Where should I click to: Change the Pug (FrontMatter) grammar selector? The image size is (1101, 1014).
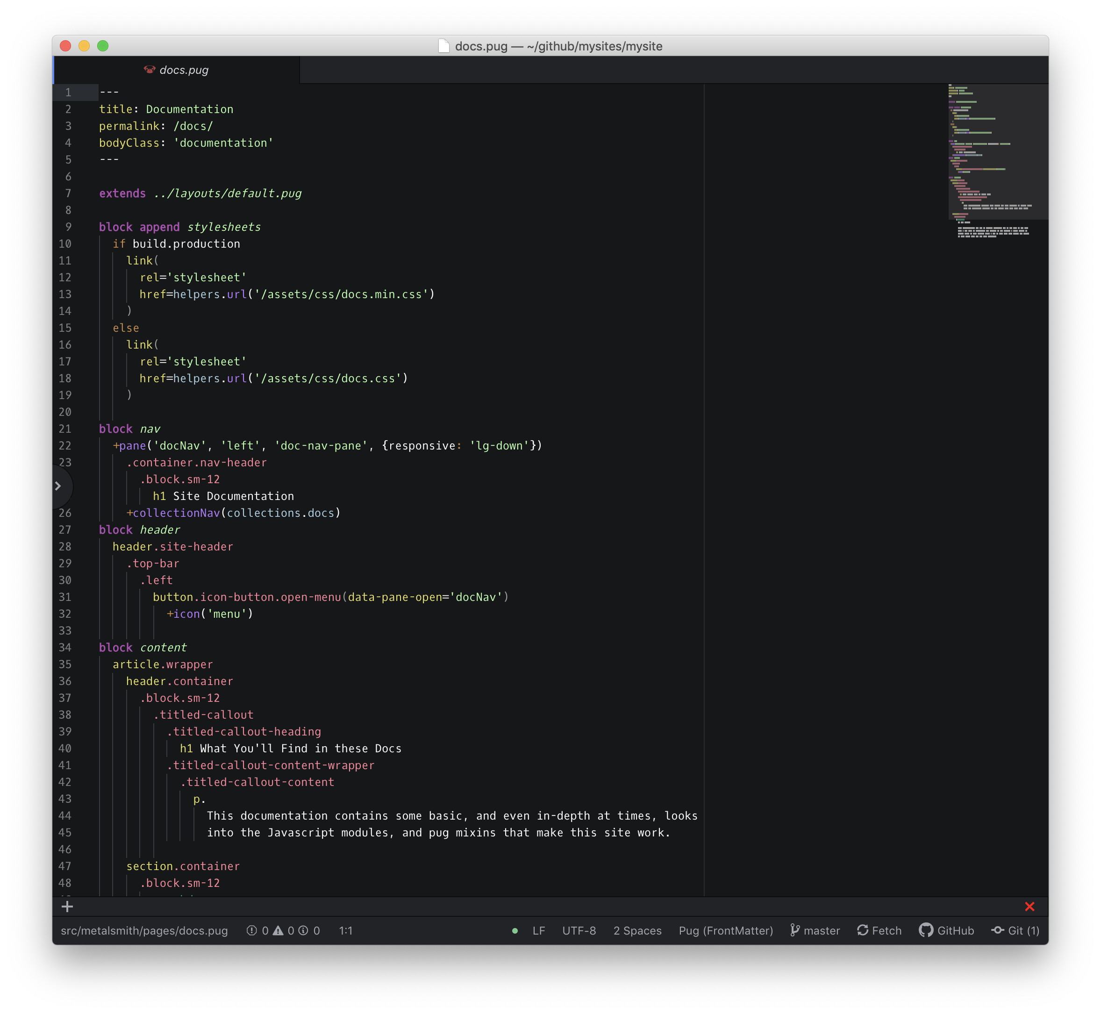point(726,931)
